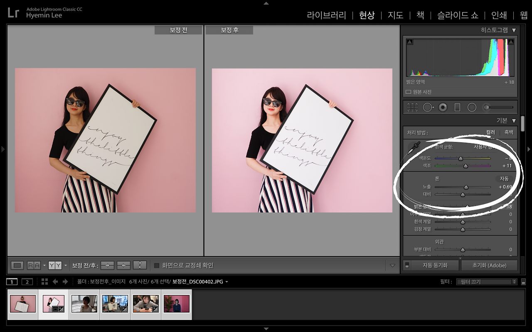Select Color treatment (컬러)

[x=491, y=132]
